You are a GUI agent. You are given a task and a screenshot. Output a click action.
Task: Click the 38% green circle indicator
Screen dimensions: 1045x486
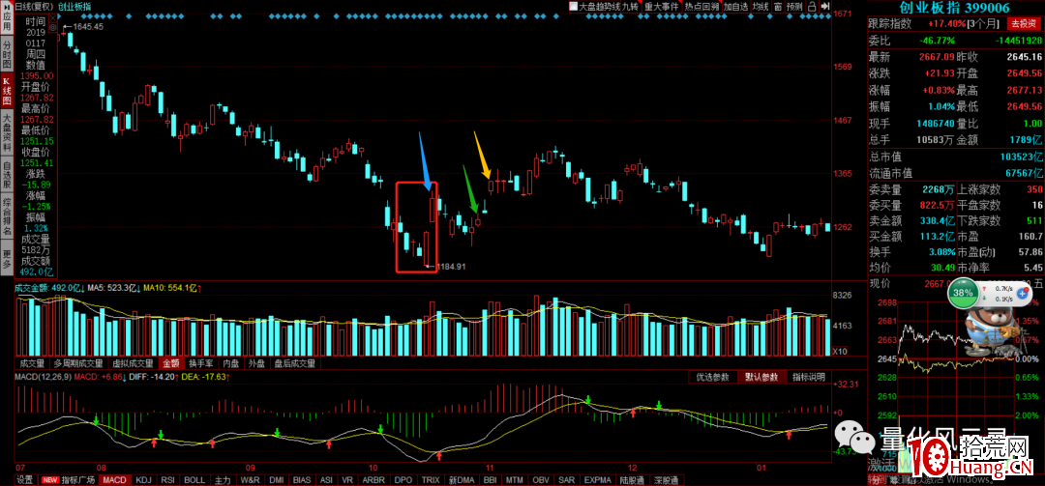(964, 291)
